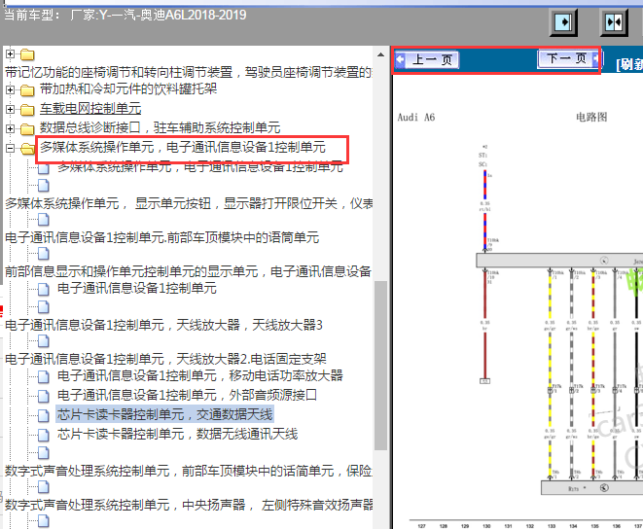Open 电子通讯信息设备1控制单元，移动电话功率放大器
This screenshot has height=529, width=643.
[200, 375]
